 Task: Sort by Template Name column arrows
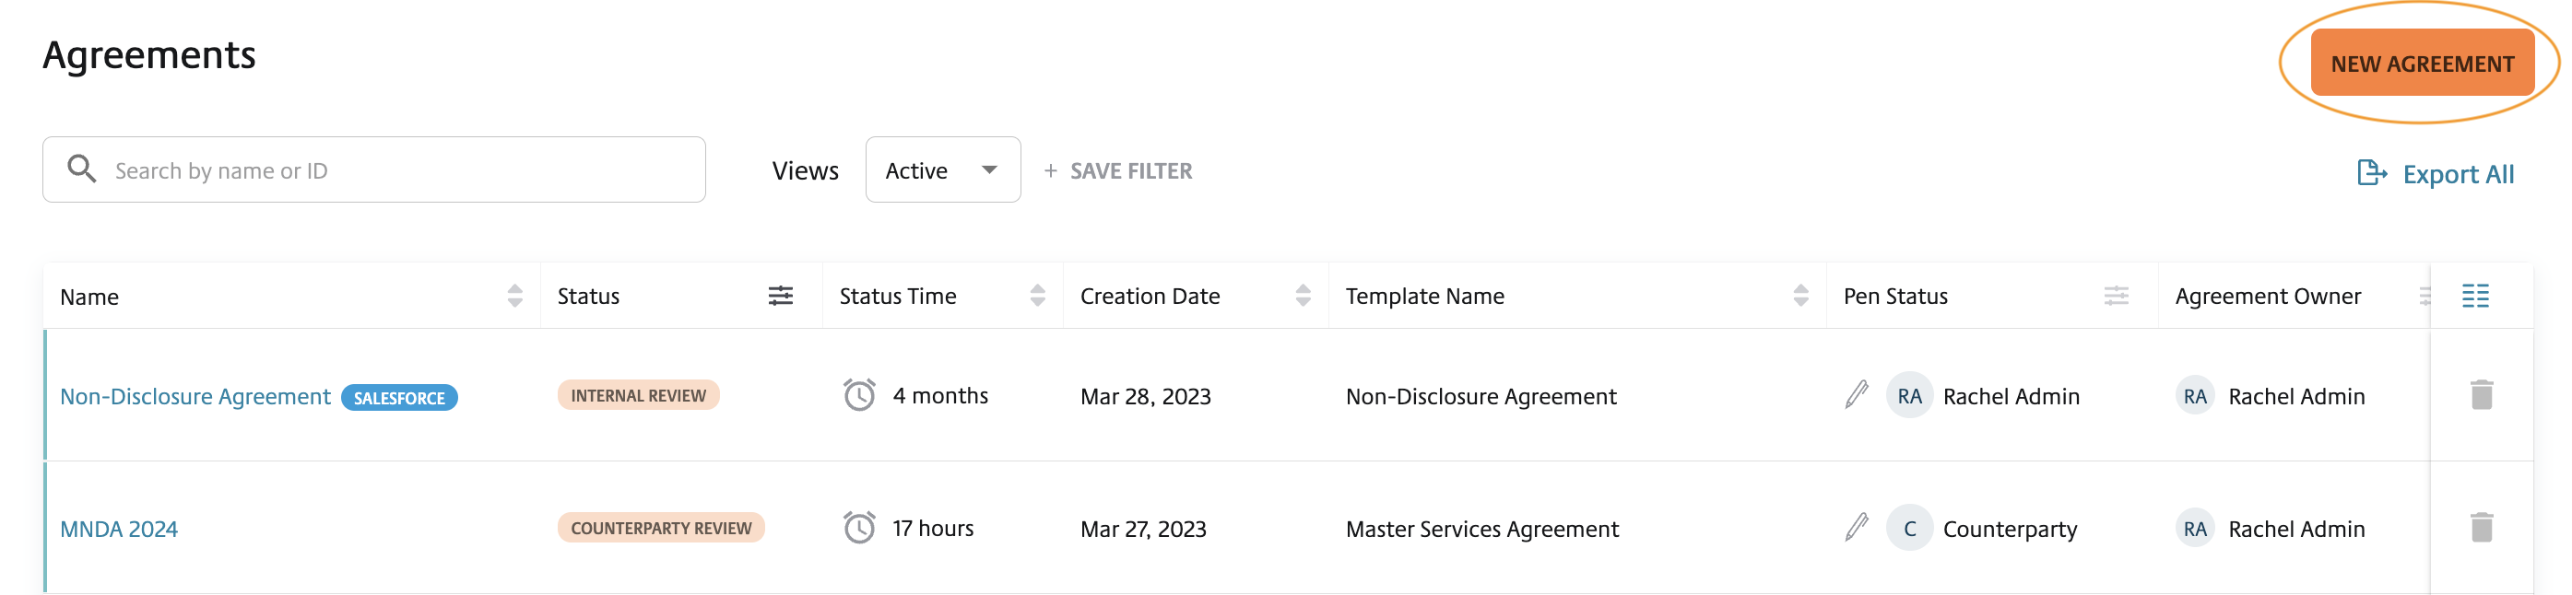point(1800,296)
